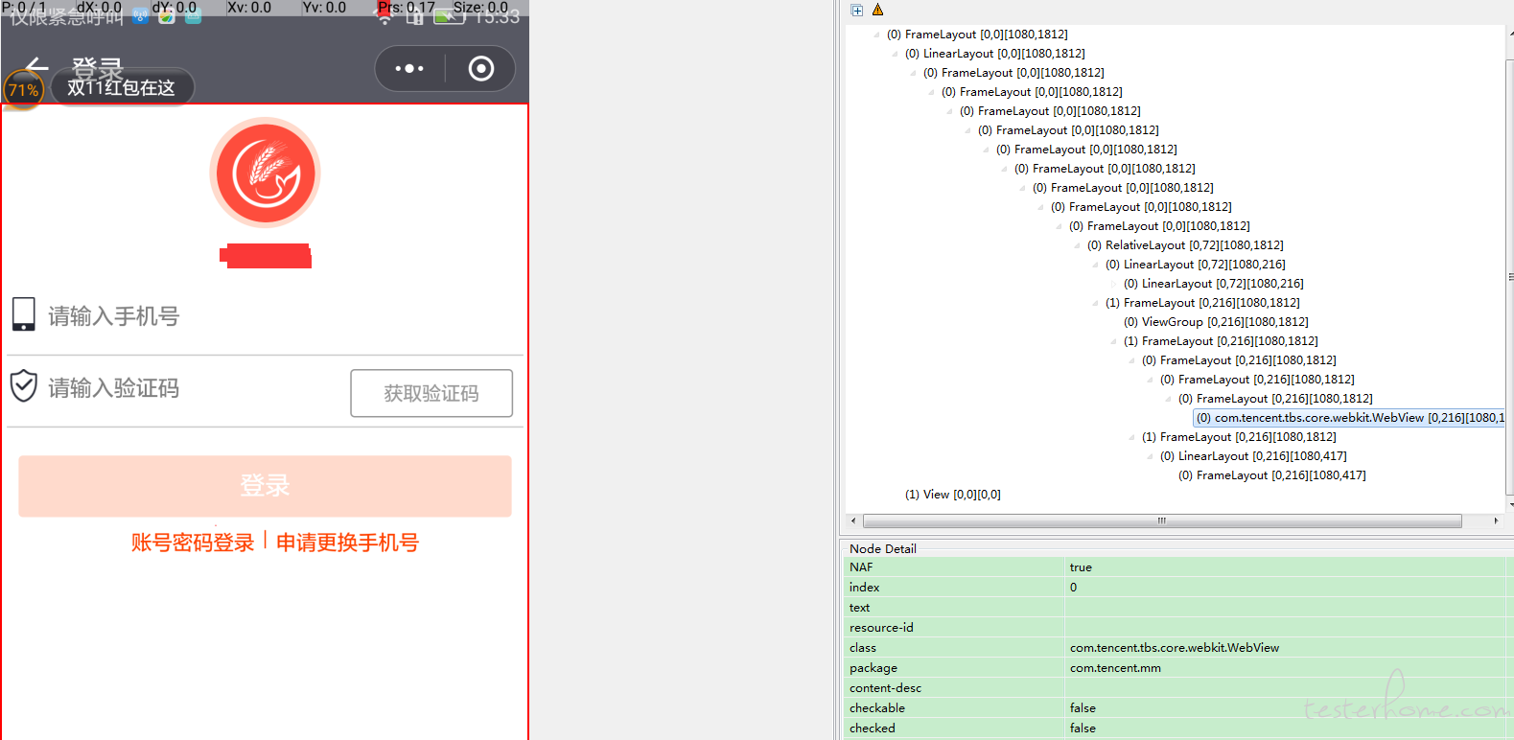Screen dimensions: 1514x740
Task: Select the package value com.tencent.mm
Action: coord(1115,668)
